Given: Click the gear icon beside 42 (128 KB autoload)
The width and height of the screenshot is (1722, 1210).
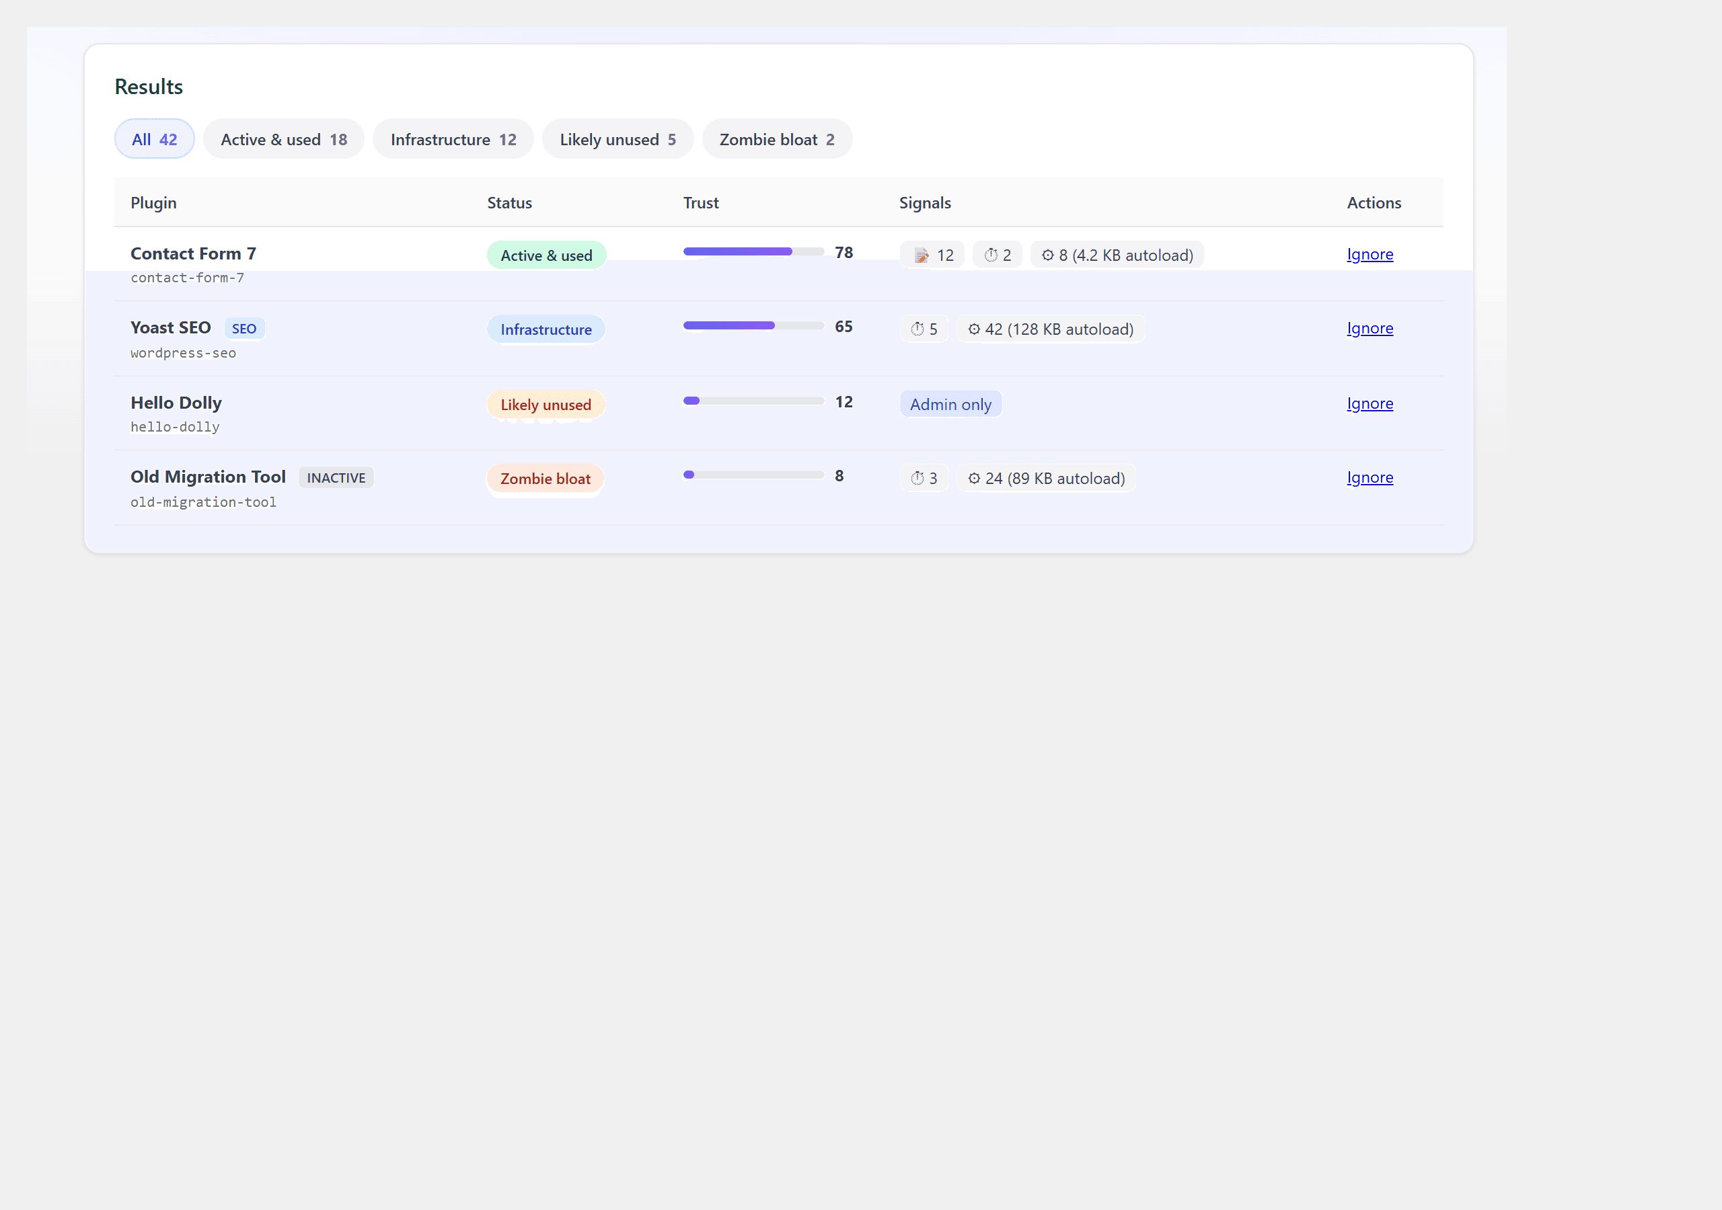Looking at the screenshot, I should pos(974,329).
